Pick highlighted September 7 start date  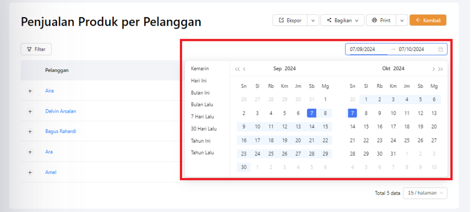coord(312,113)
